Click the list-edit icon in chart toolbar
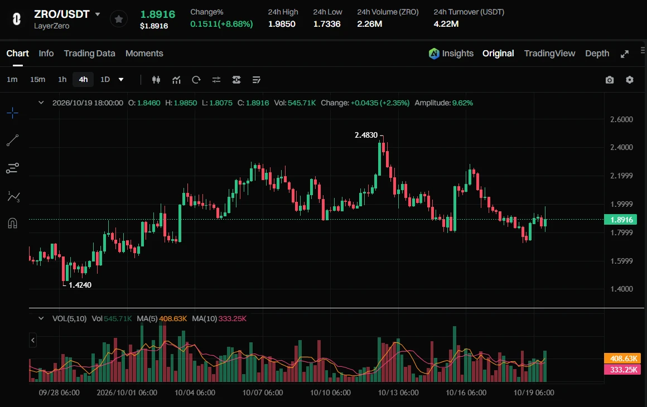 tap(256, 80)
